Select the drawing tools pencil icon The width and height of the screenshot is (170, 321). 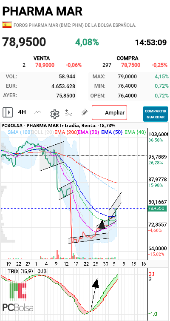(x=84, y=112)
